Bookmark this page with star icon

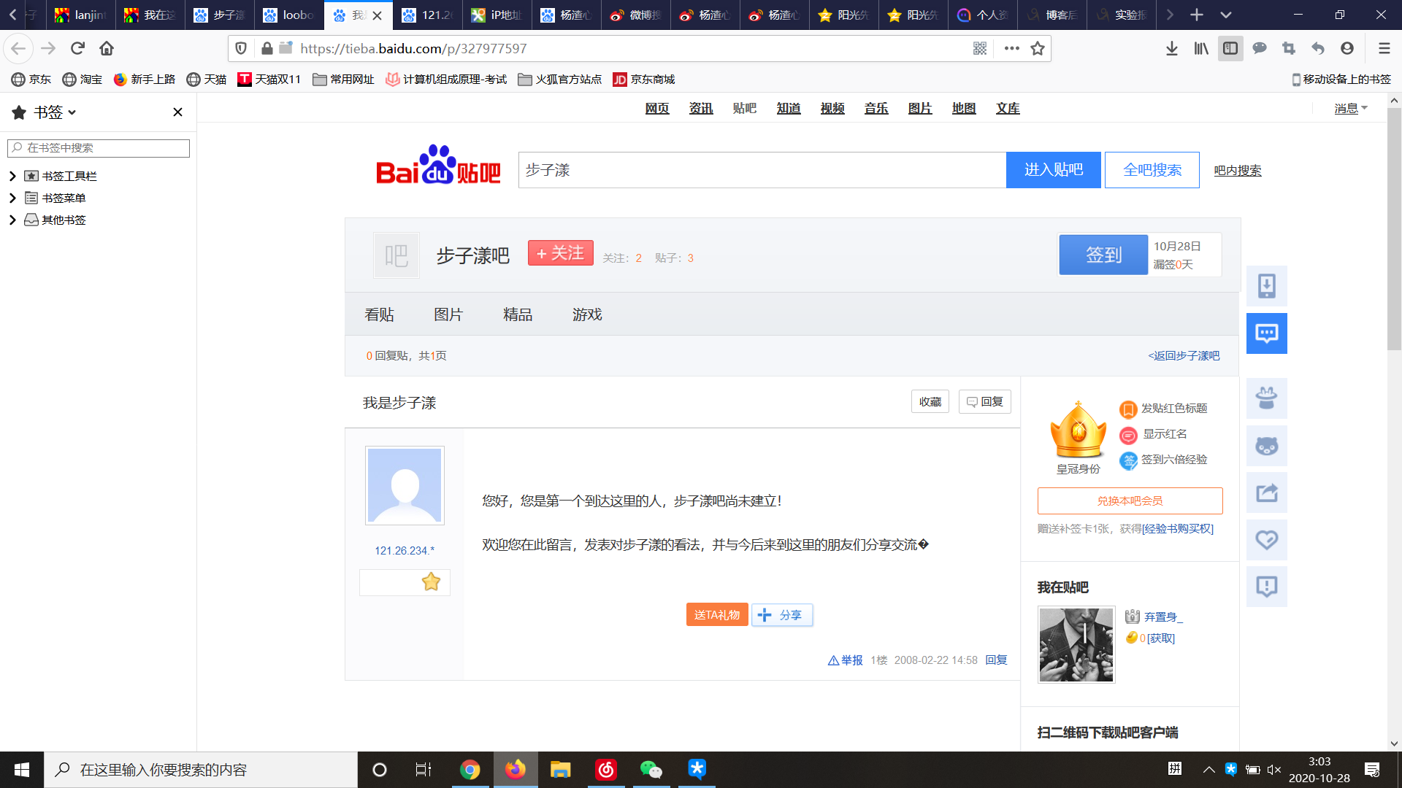(x=1037, y=48)
